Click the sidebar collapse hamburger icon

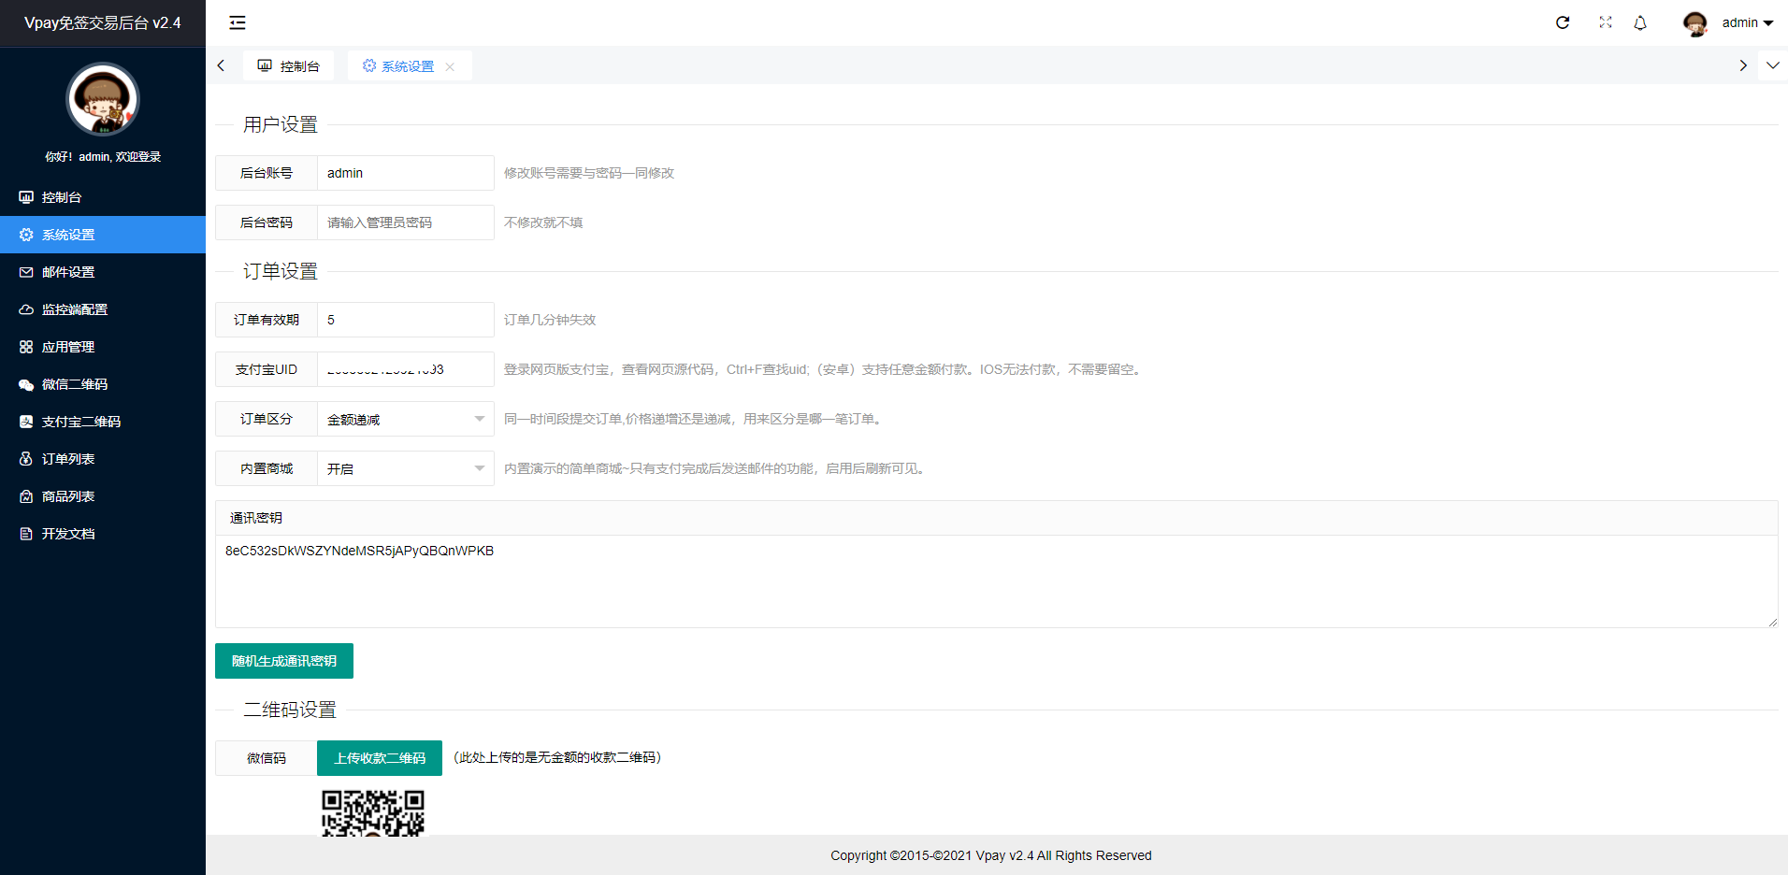point(238,22)
